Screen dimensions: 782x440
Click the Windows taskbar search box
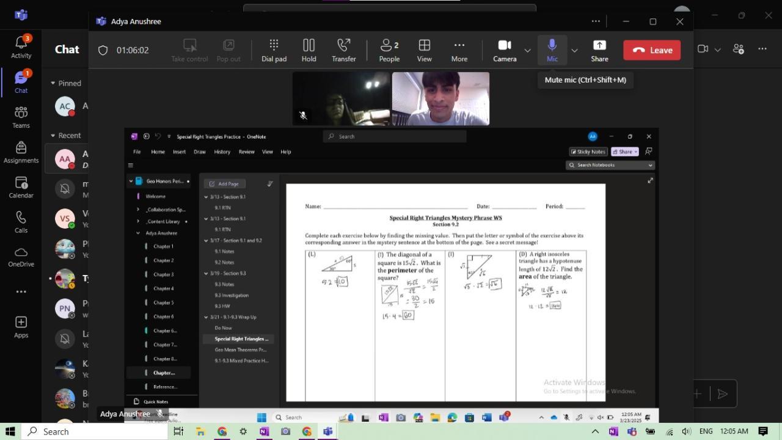click(x=95, y=431)
